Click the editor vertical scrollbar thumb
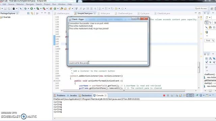 click(x=199, y=67)
